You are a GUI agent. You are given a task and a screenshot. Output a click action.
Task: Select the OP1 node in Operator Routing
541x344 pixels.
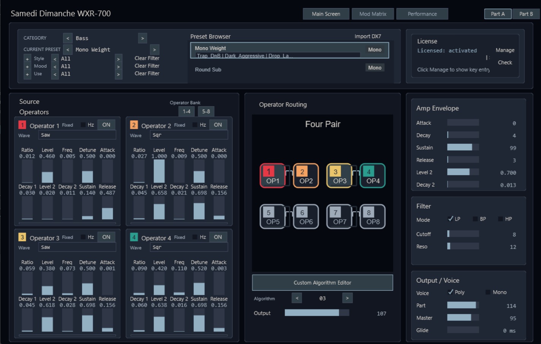[272, 175]
